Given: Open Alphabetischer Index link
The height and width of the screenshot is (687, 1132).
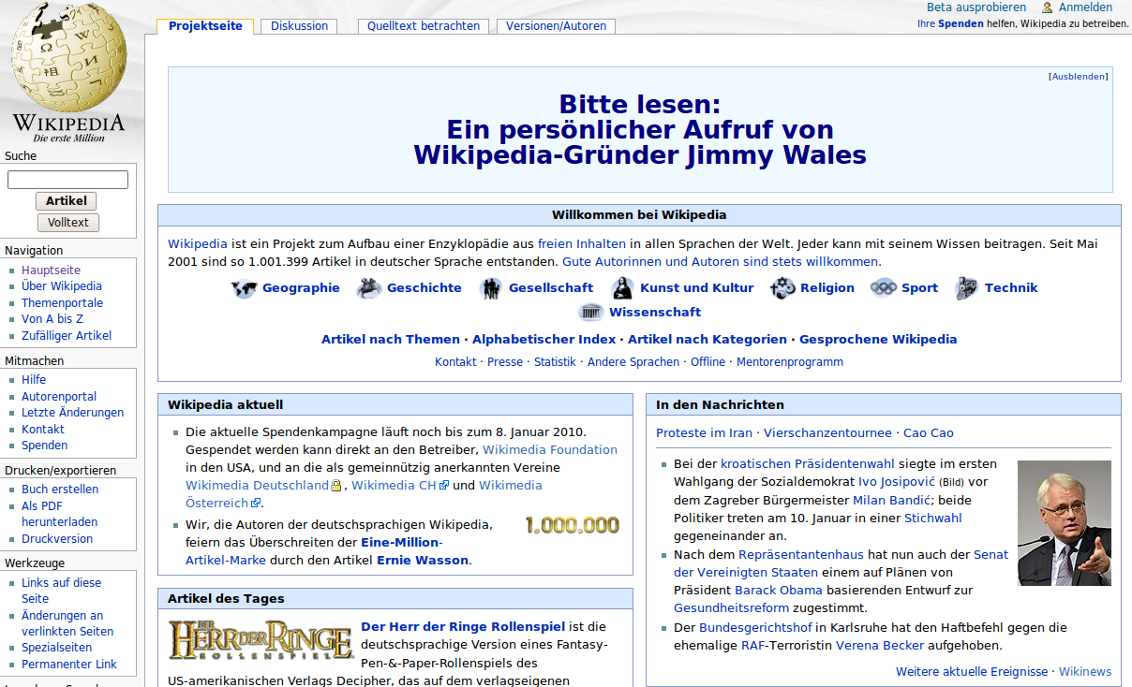Looking at the screenshot, I should point(544,340).
